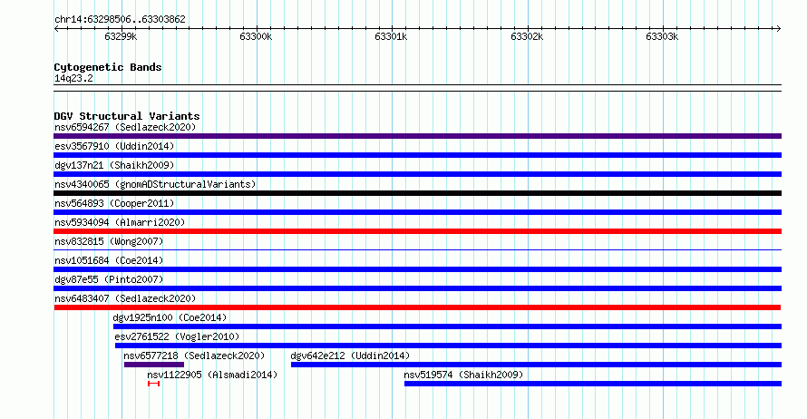Viewport: 807px width, 419px height.
Task: Open the dgv1925n100 (Coe2014) label
Action: [x=170, y=317]
